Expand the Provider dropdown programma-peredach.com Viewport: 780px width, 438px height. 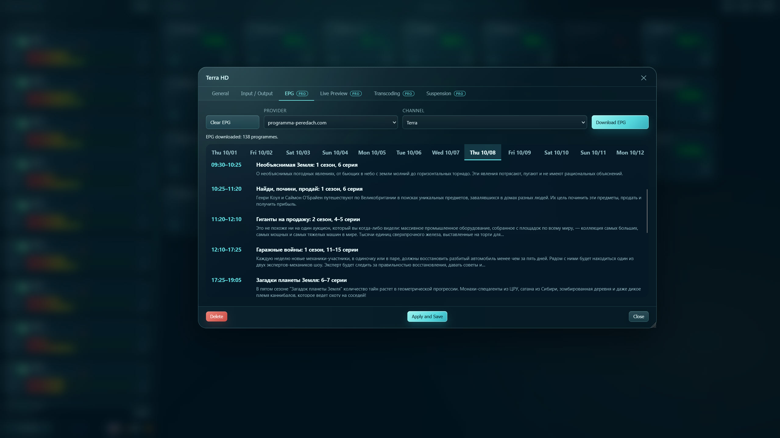click(x=331, y=122)
